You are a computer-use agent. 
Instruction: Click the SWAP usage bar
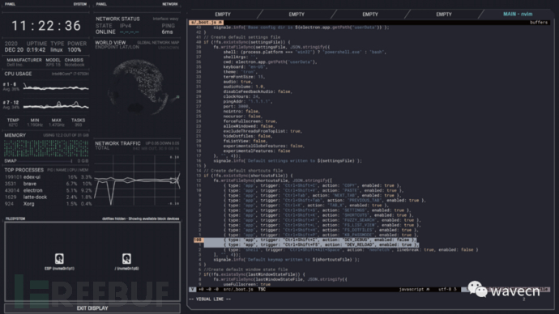47,161
